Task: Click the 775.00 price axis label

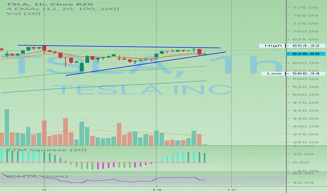Action: pyautogui.click(x=305, y=8)
